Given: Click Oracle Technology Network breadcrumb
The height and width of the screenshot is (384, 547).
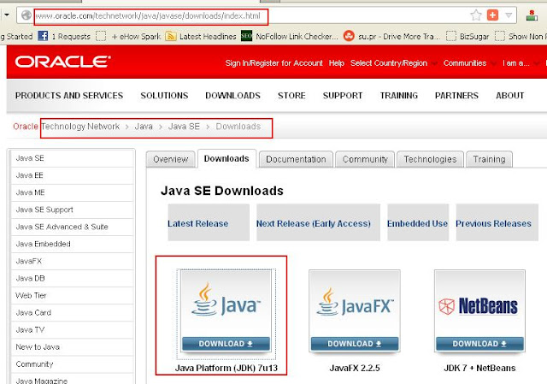Looking at the screenshot, I should pos(67,127).
